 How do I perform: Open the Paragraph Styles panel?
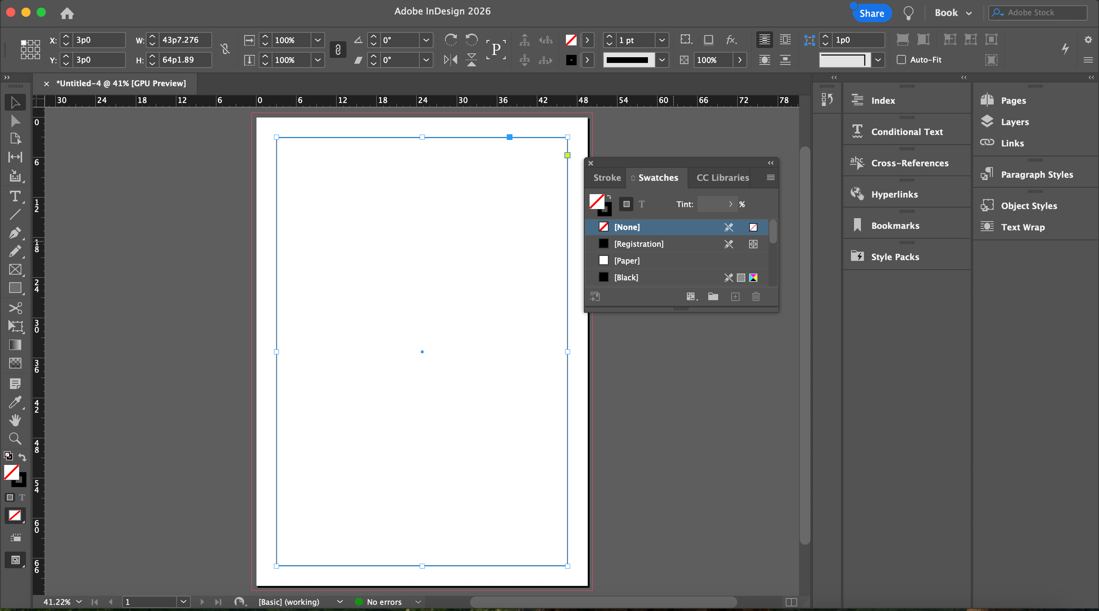click(x=1036, y=174)
